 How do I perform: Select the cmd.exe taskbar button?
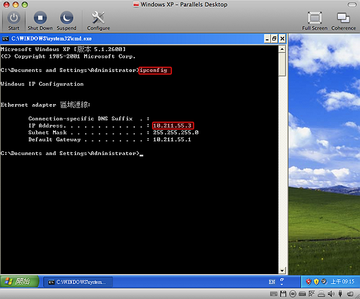pyautogui.click(x=78, y=282)
